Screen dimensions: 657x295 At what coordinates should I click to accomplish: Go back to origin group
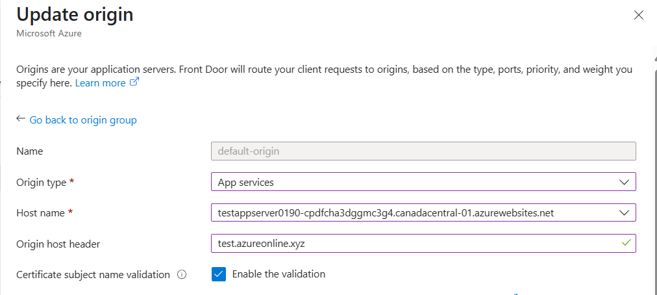83,120
